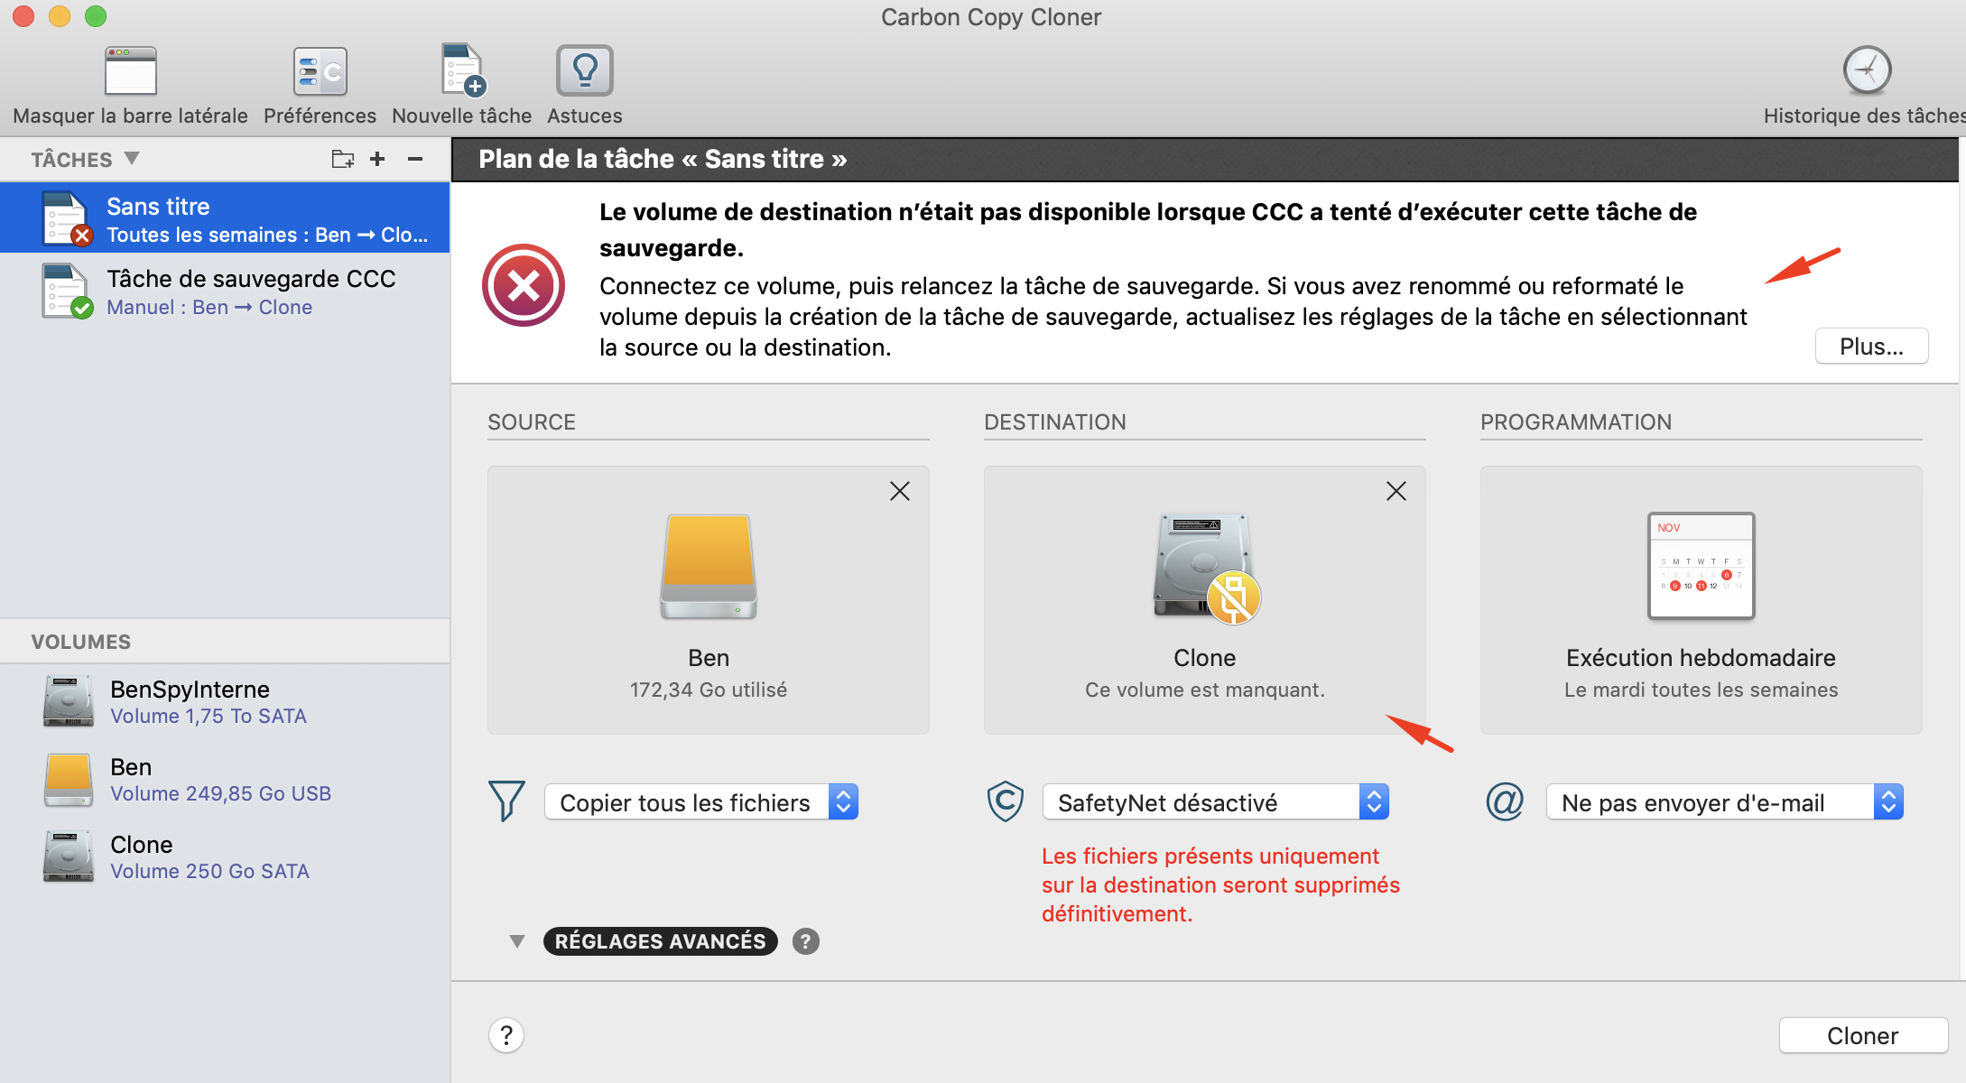Click the BenSpyInterne volume entry
This screenshot has width=1966, height=1083.
(225, 701)
